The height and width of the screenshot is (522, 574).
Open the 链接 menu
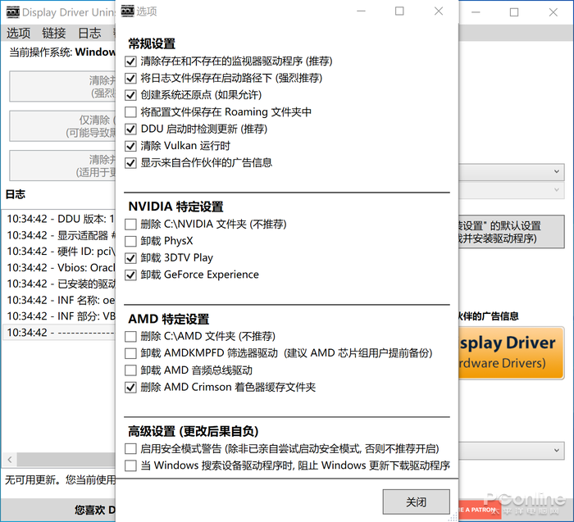pyautogui.click(x=53, y=33)
